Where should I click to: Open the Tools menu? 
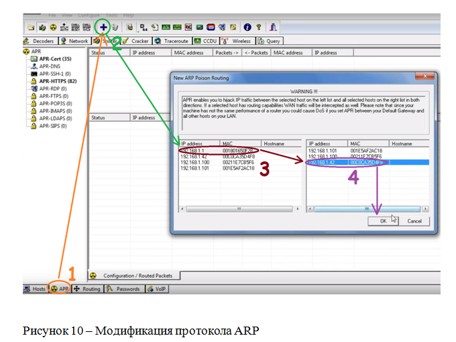pyautogui.click(x=112, y=15)
